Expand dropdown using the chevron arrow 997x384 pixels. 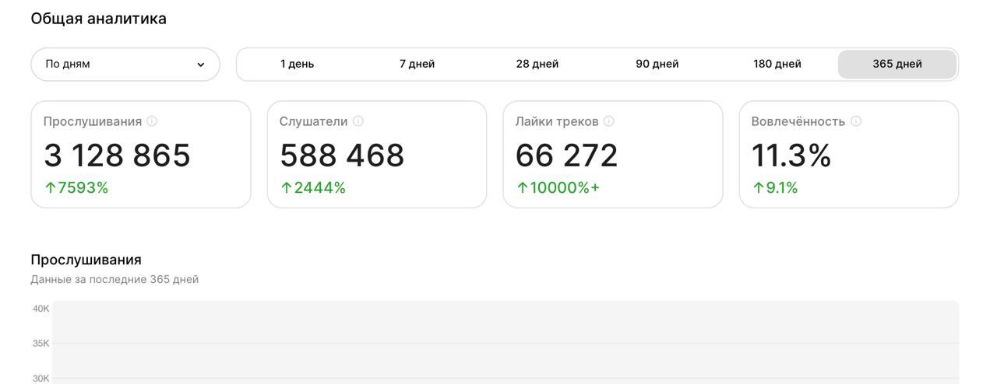(x=200, y=65)
